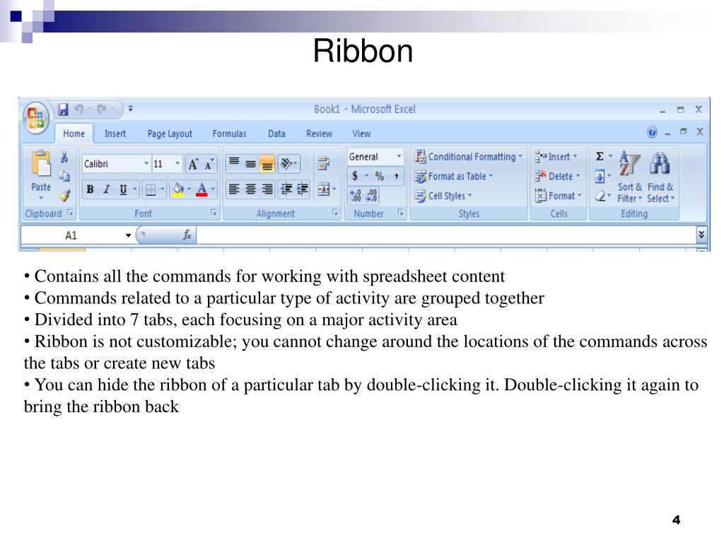This screenshot has width=724, height=543.
Task: Switch to the Insert tab
Action: pyautogui.click(x=115, y=134)
